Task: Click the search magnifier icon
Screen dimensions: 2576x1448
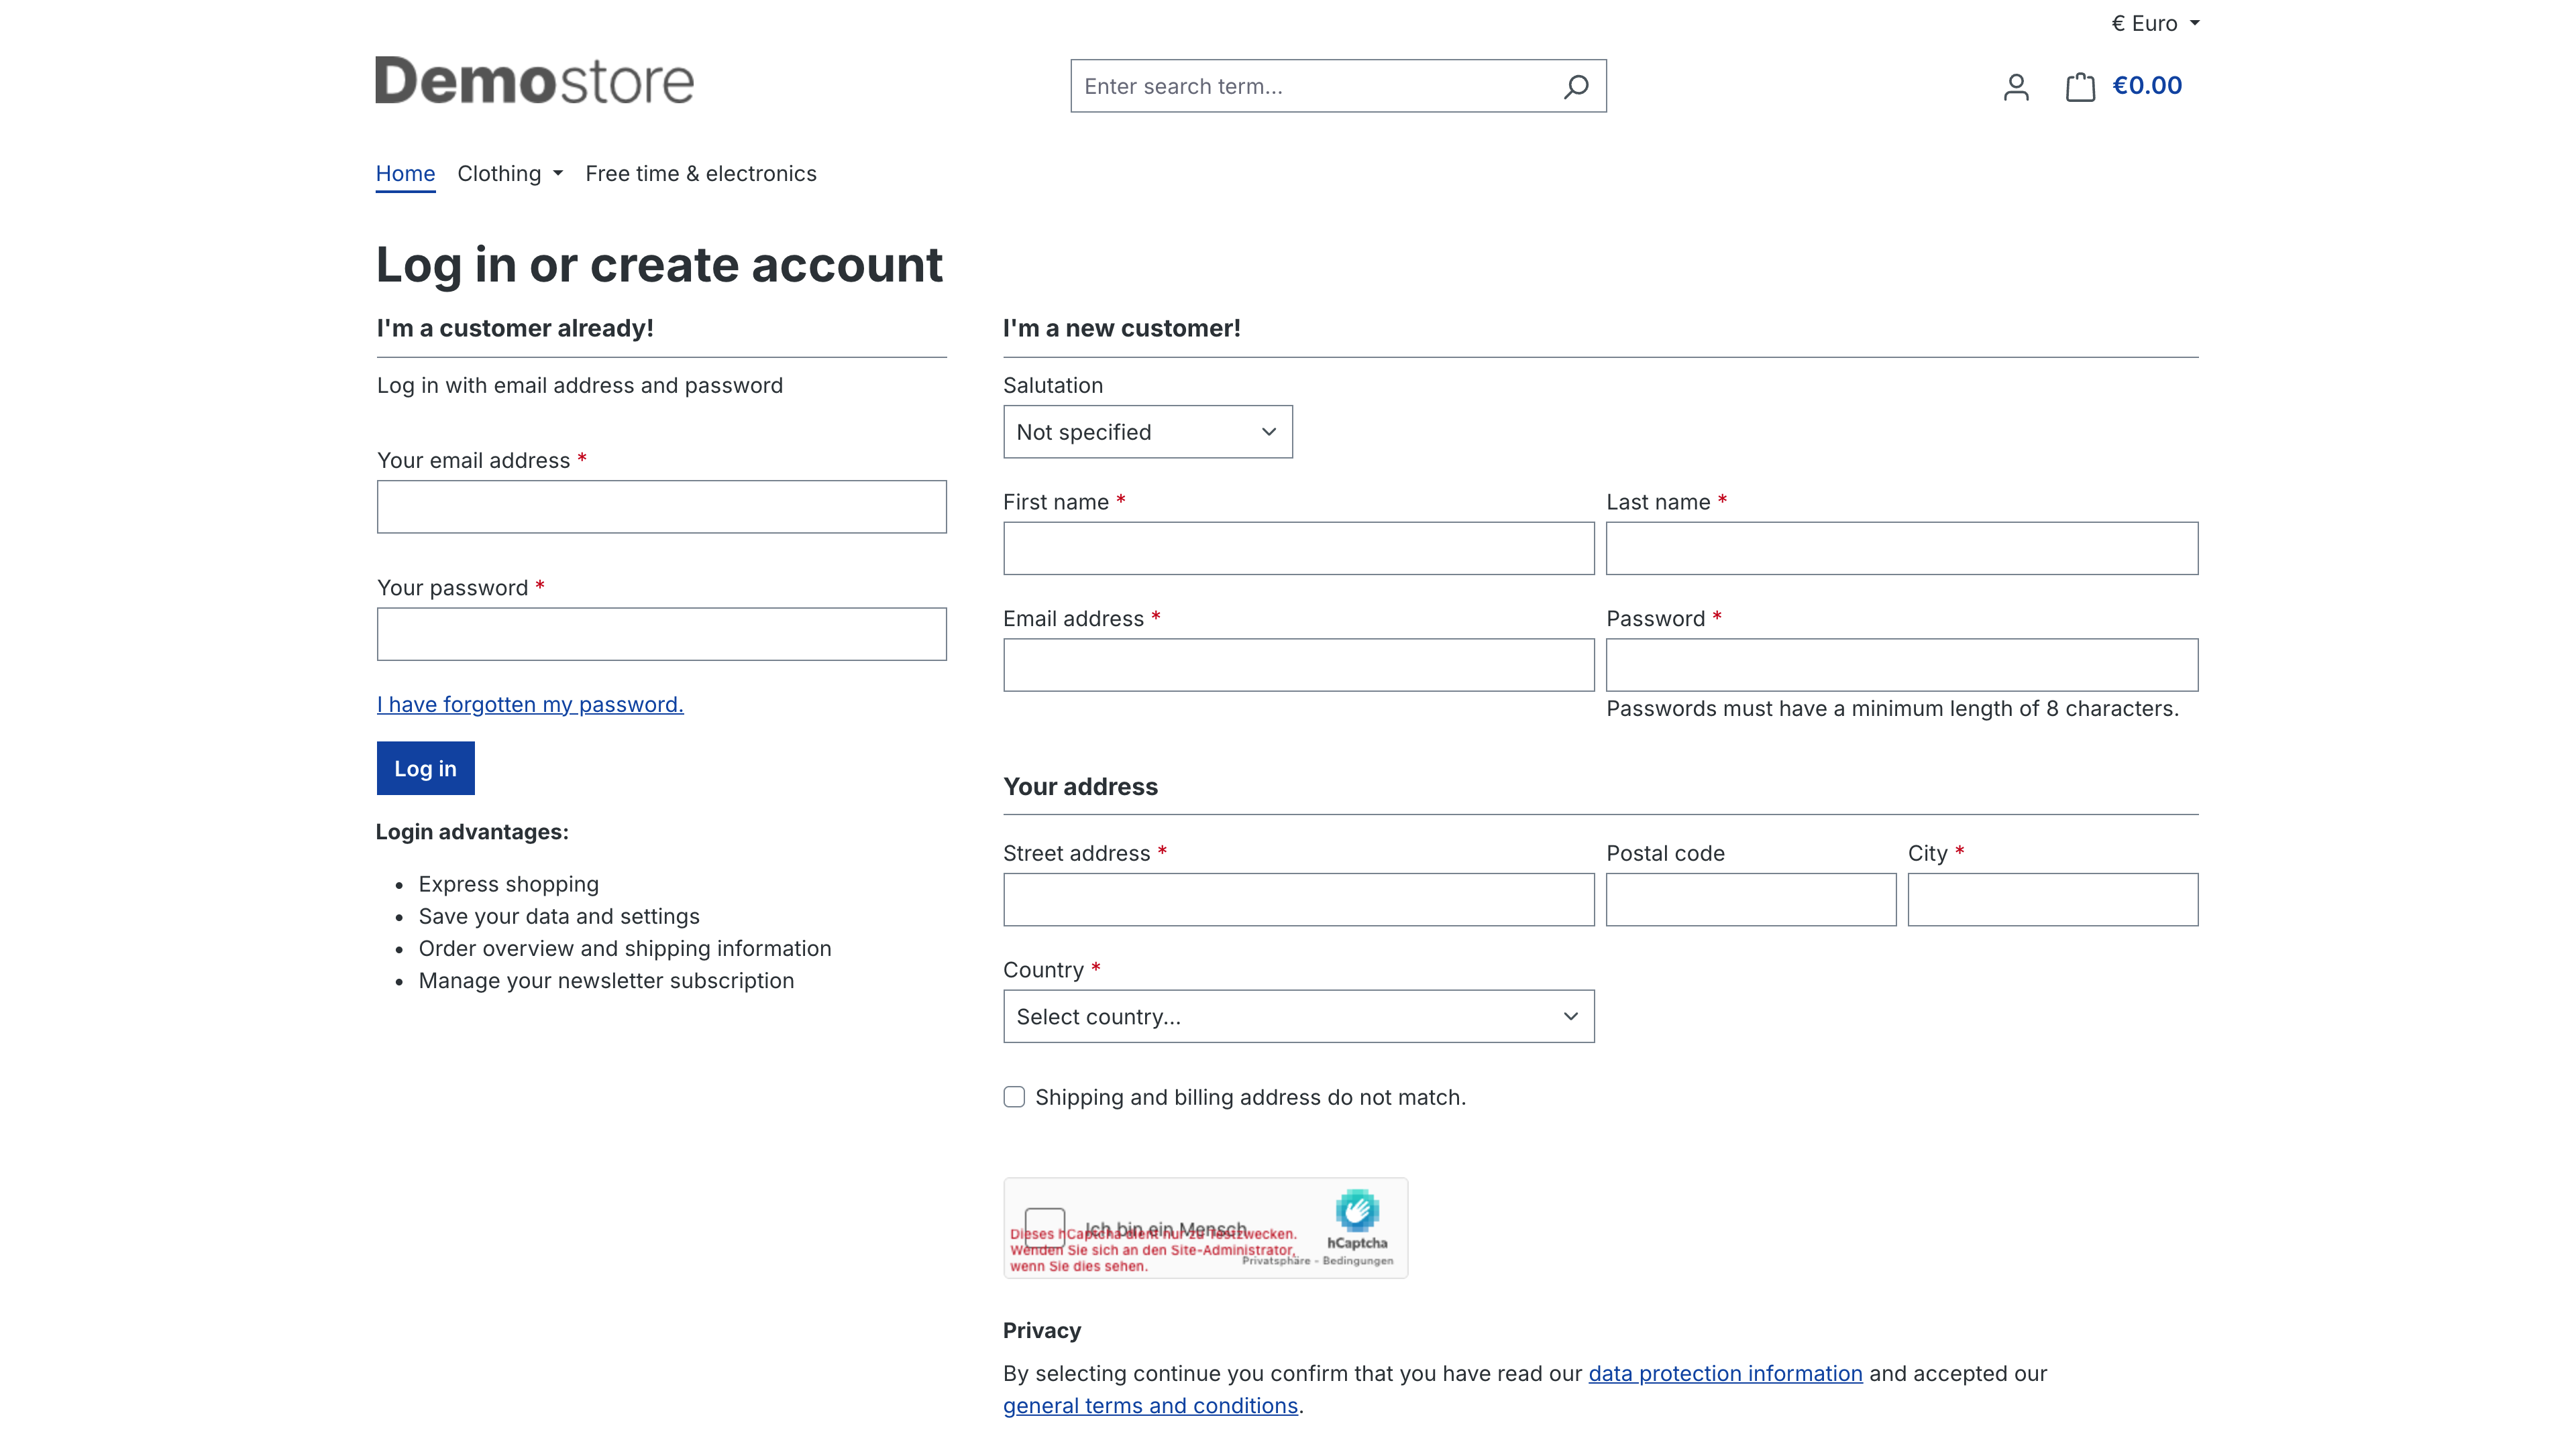Action: coord(1576,87)
